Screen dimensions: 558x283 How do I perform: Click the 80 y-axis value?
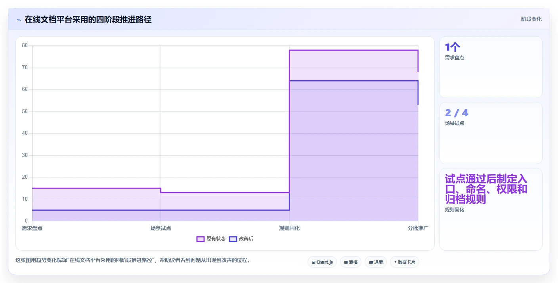click(25, 45)
